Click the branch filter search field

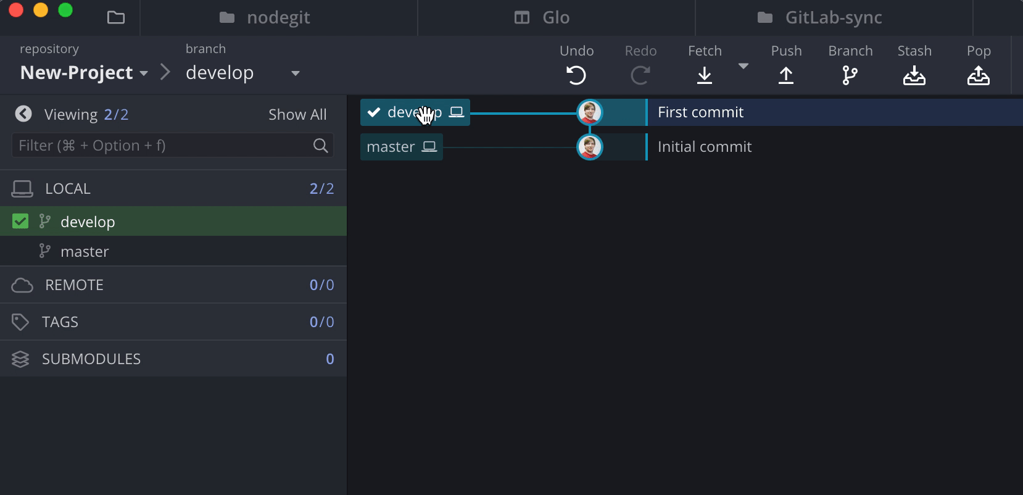click(x=173, y=146)
